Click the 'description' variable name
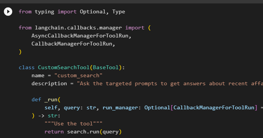Viewport: 263px width, 138px height. 49,84
